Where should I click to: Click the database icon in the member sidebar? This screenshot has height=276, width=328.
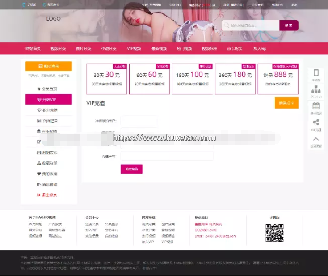[x=39, y=132]
